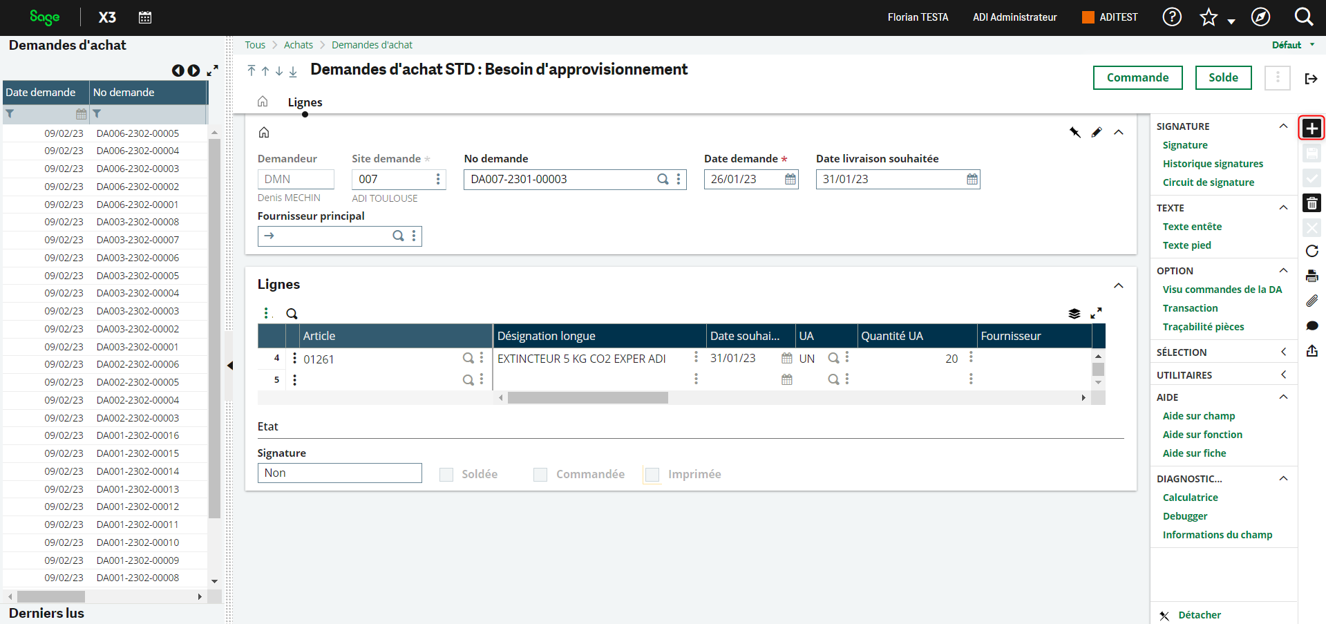Toggle the Commandée checkbox
The image size is (1326, 624).
click(540, 475)
